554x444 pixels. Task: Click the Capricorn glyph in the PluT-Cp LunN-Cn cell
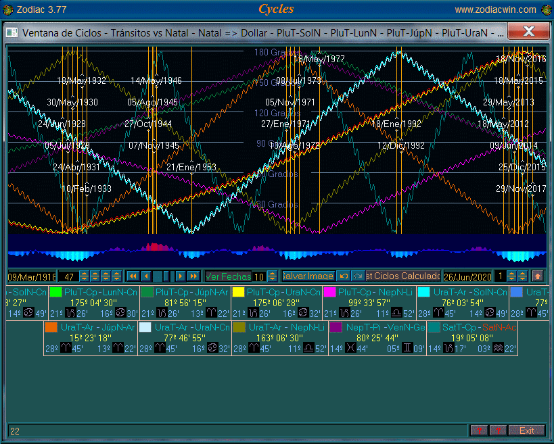click(x=70, y=313)
